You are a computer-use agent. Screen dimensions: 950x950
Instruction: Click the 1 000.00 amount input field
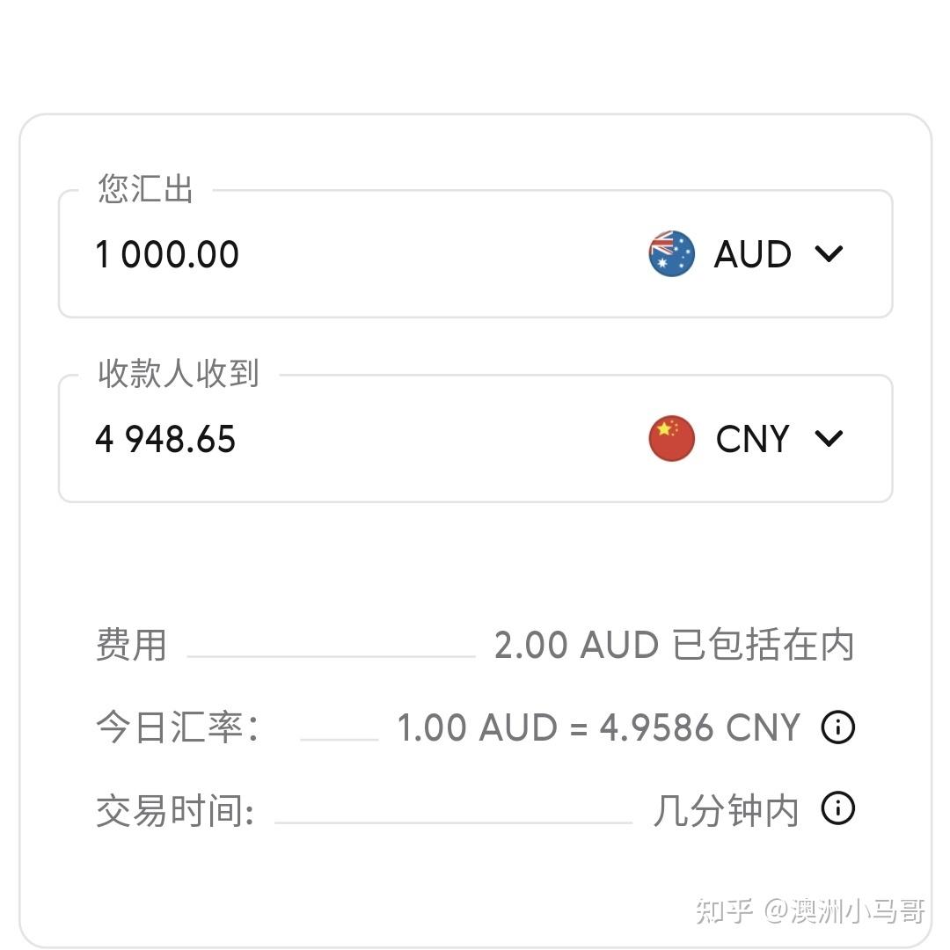click(x=264, y=254)
